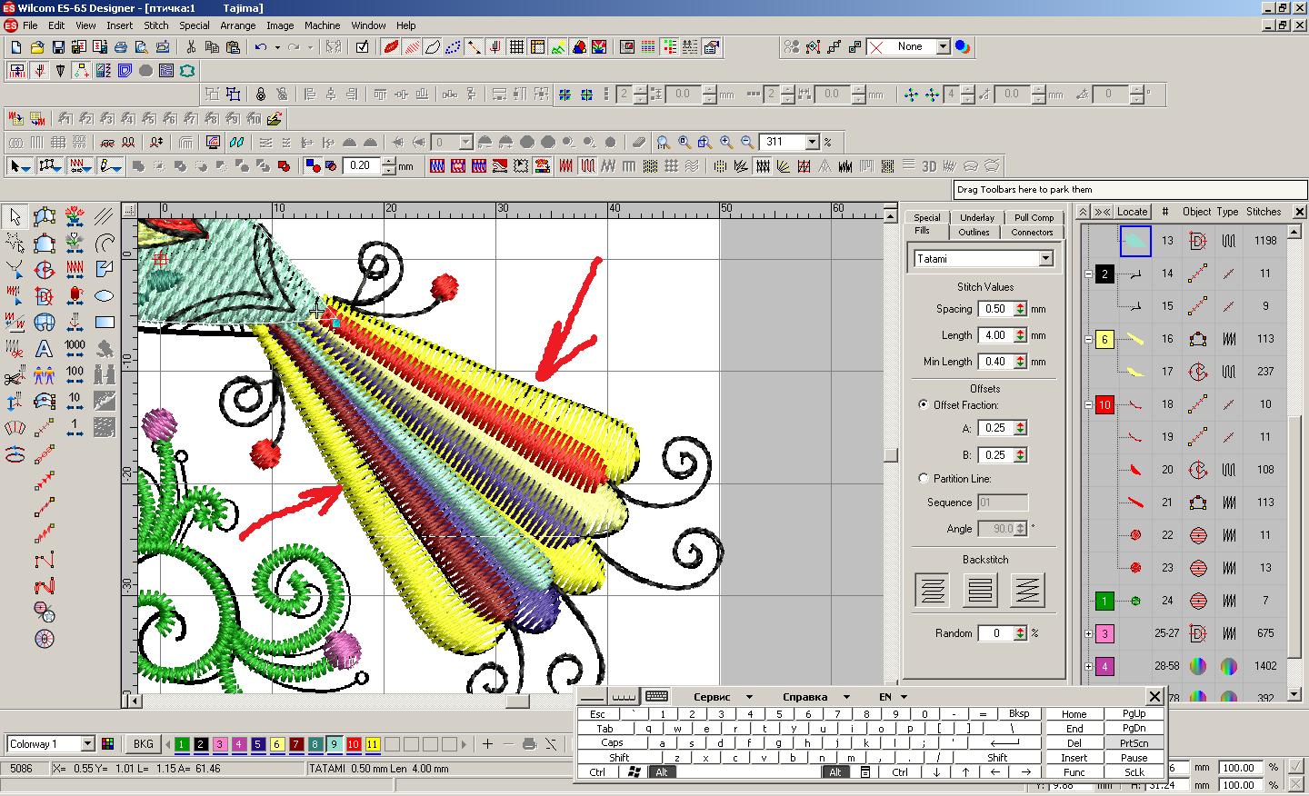The width and height of the screenshot is (1309, 796).
Task: Click the 3D stitch effect icon
Action: coord(928,166)
